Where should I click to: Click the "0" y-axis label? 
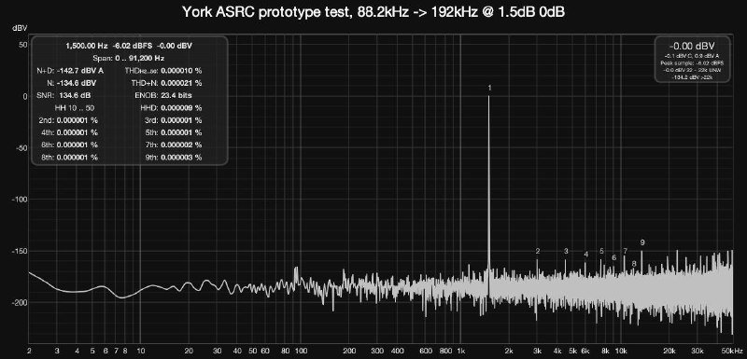[25, 96]
